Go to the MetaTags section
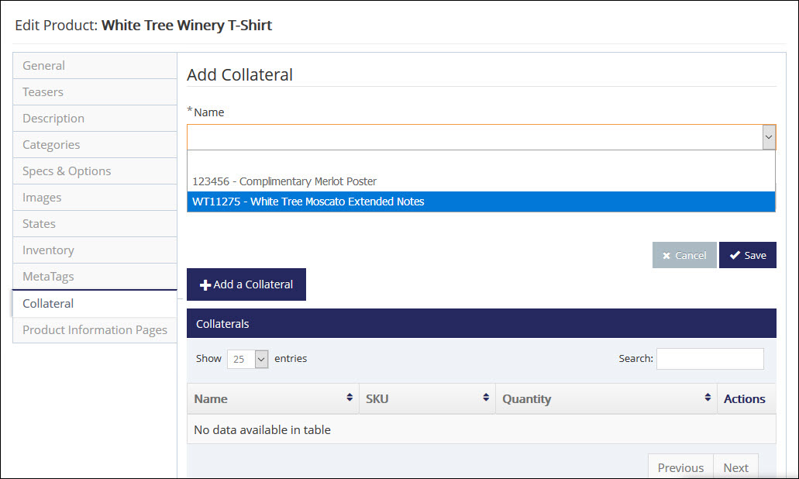 coord(49,276)
